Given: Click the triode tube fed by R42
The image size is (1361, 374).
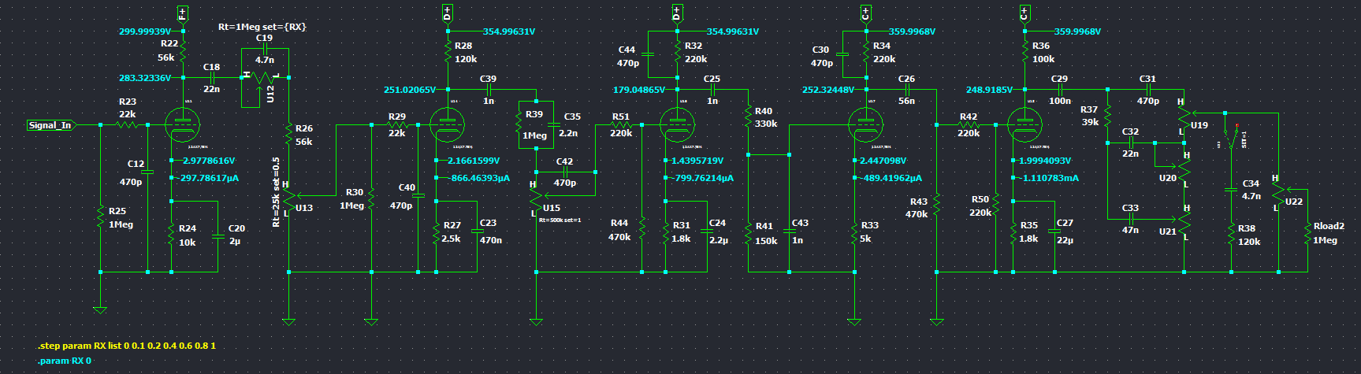Looking at the screenshot, I should coord(1024,124).
